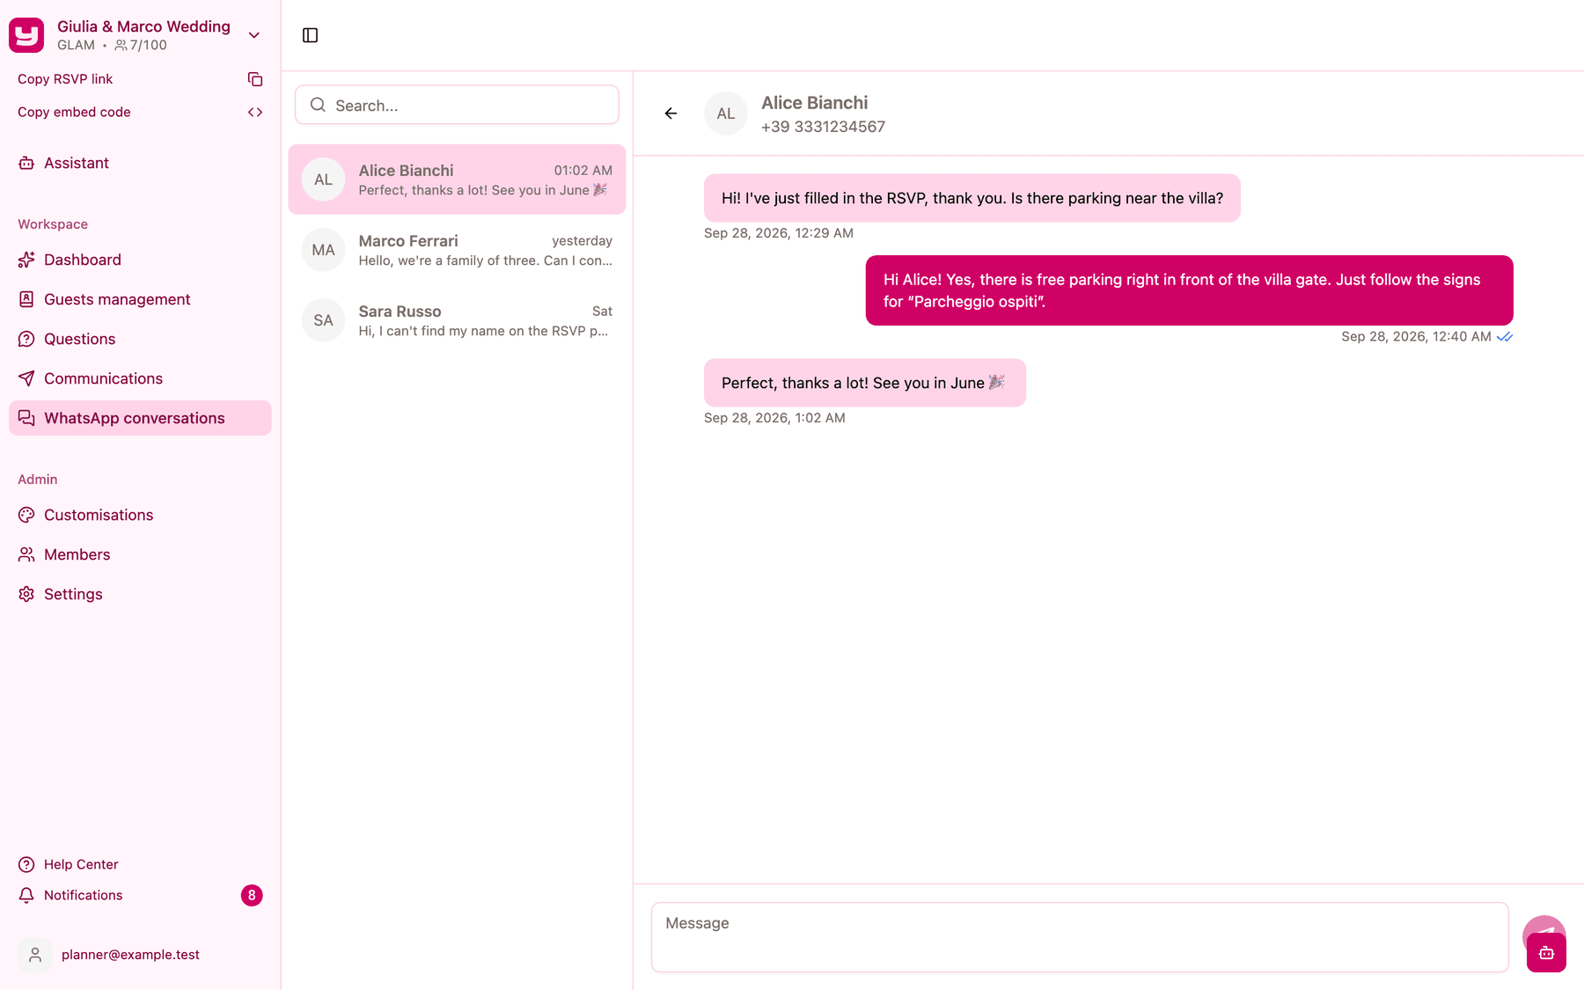Open Customisations under Admin
1584x990 pixels.
coord(141,515)
